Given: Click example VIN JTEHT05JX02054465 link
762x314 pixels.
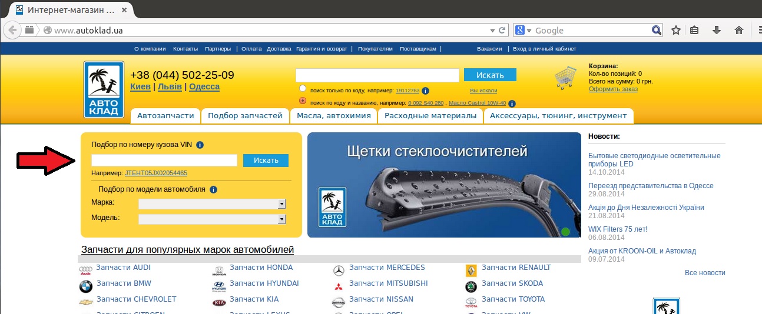Looking at the screenshot, I should 156,173.
